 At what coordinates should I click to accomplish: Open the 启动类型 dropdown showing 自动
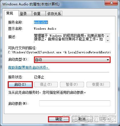tap(72, 60)
